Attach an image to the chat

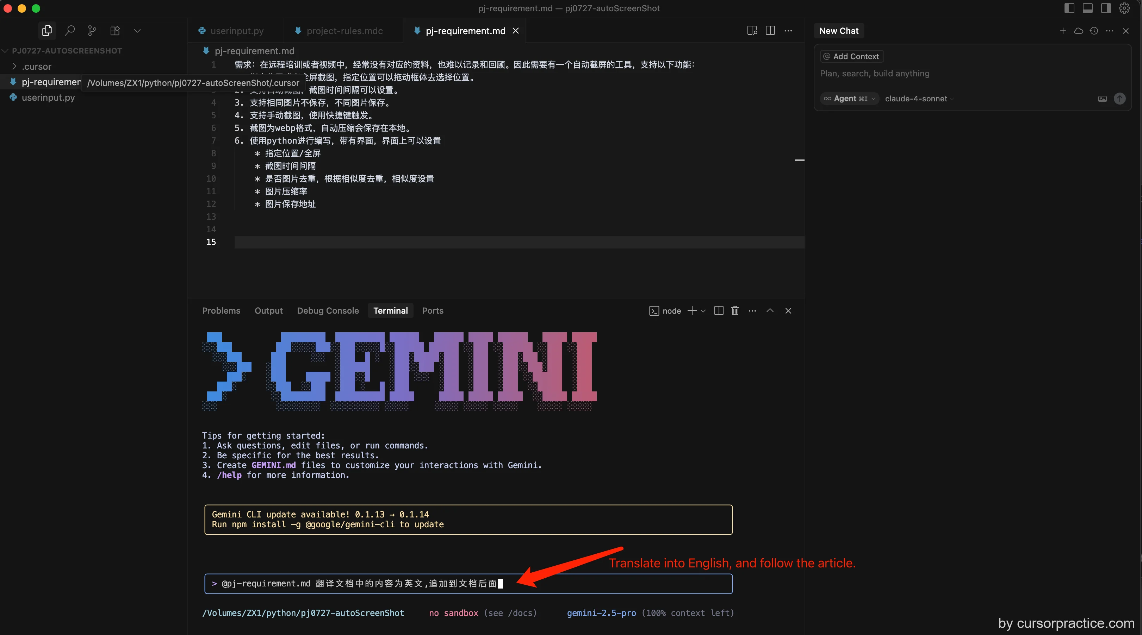pyautogui.click(x=1103, y=98)
